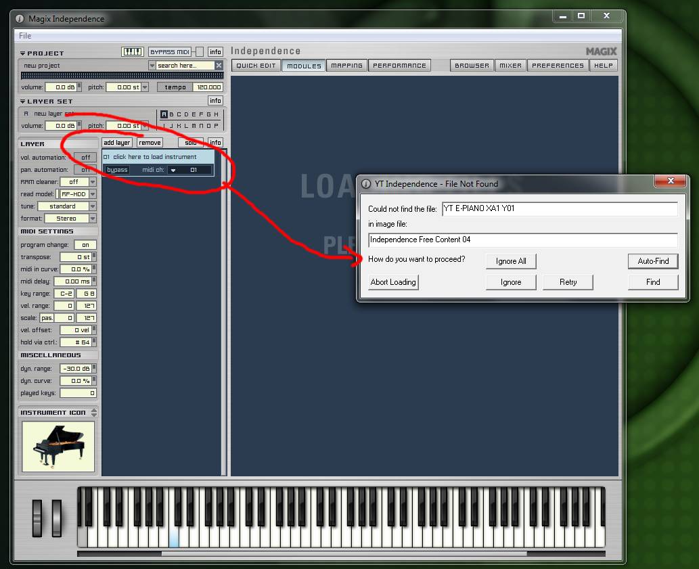Select layer set P
The width and height of the screenshot is (699, 569).
click(x=217, y=126)
